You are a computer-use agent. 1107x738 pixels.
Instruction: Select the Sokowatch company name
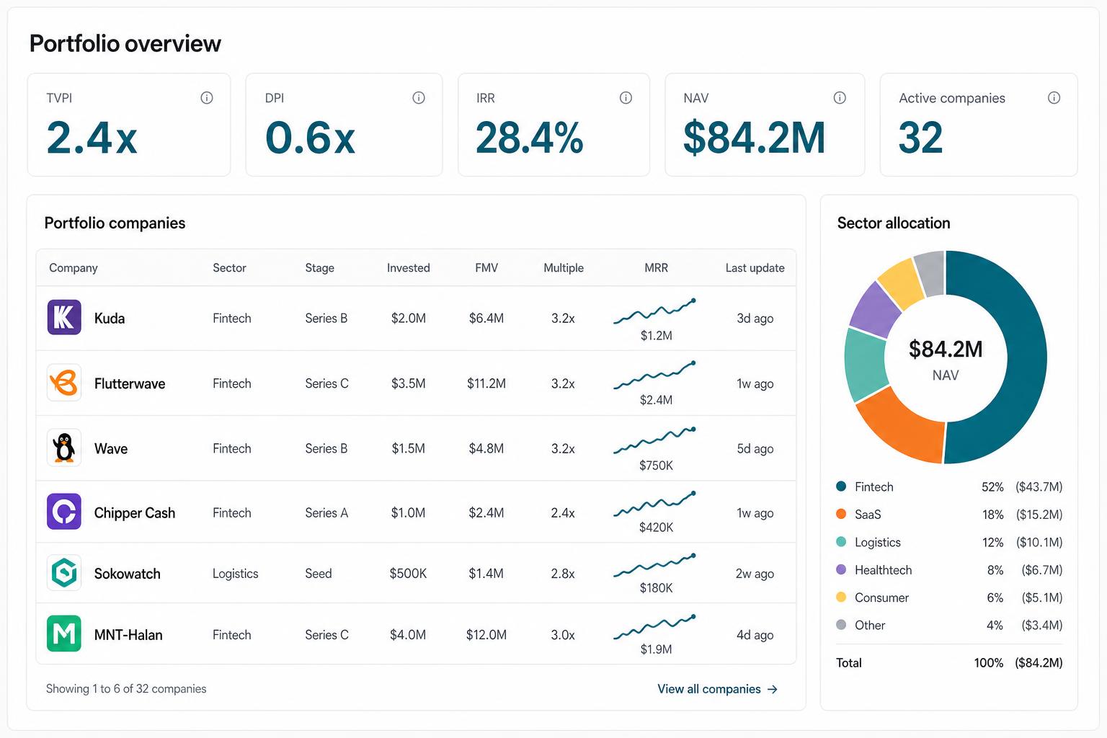(128, 574)
